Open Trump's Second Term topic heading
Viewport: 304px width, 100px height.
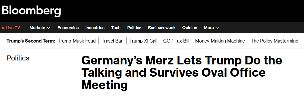[x=31, y=41]
